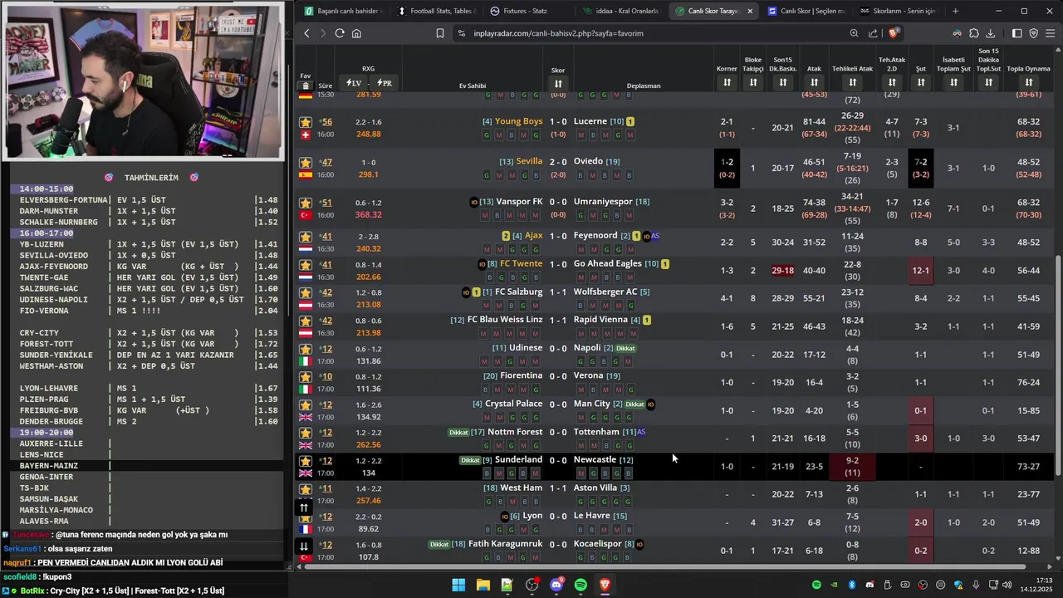This screenshot has height=598, width=1063.
Task: Click the page vertical scrollbar
Action: (x=1058, y=365)
